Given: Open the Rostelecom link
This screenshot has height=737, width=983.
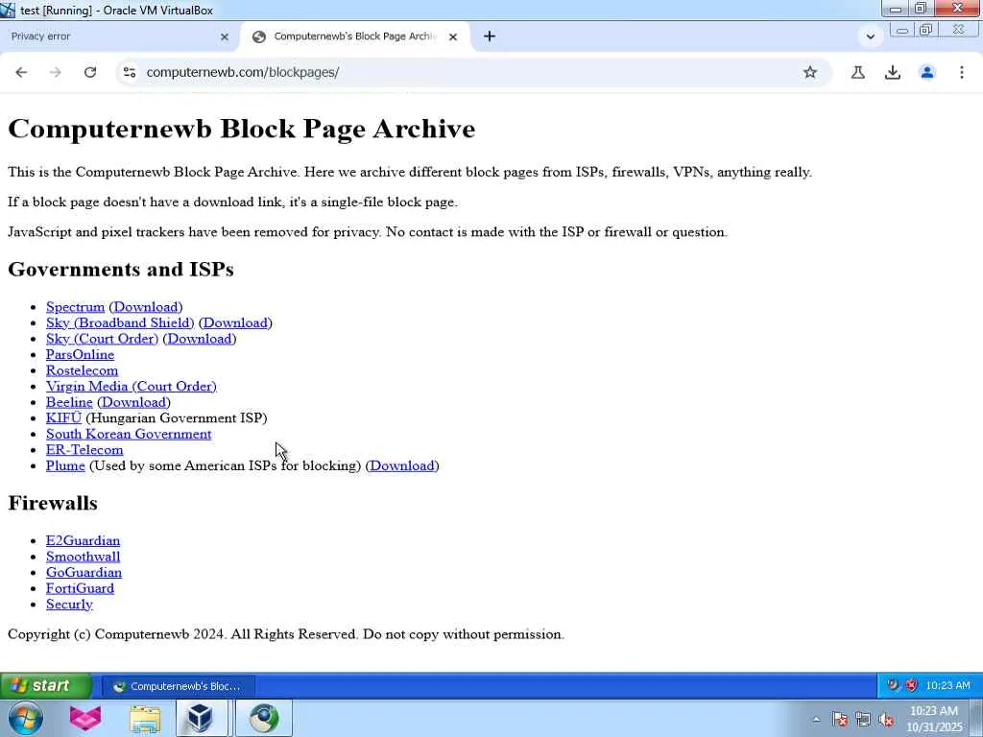Looking at the screenshot, I should [x=83, y=370].
